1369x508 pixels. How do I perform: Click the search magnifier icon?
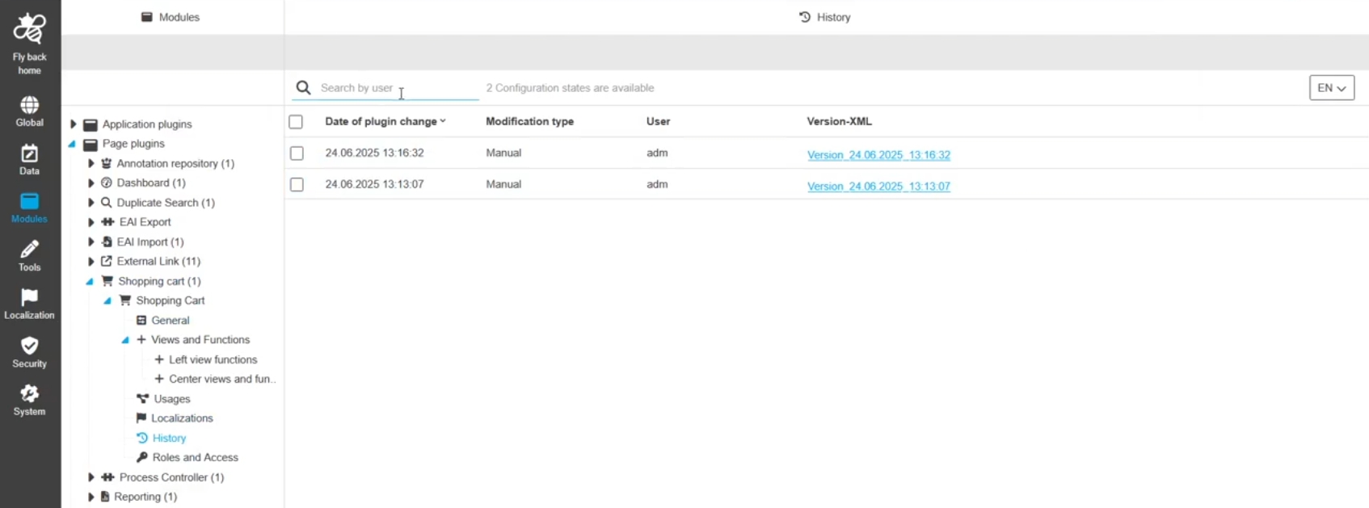303,88
